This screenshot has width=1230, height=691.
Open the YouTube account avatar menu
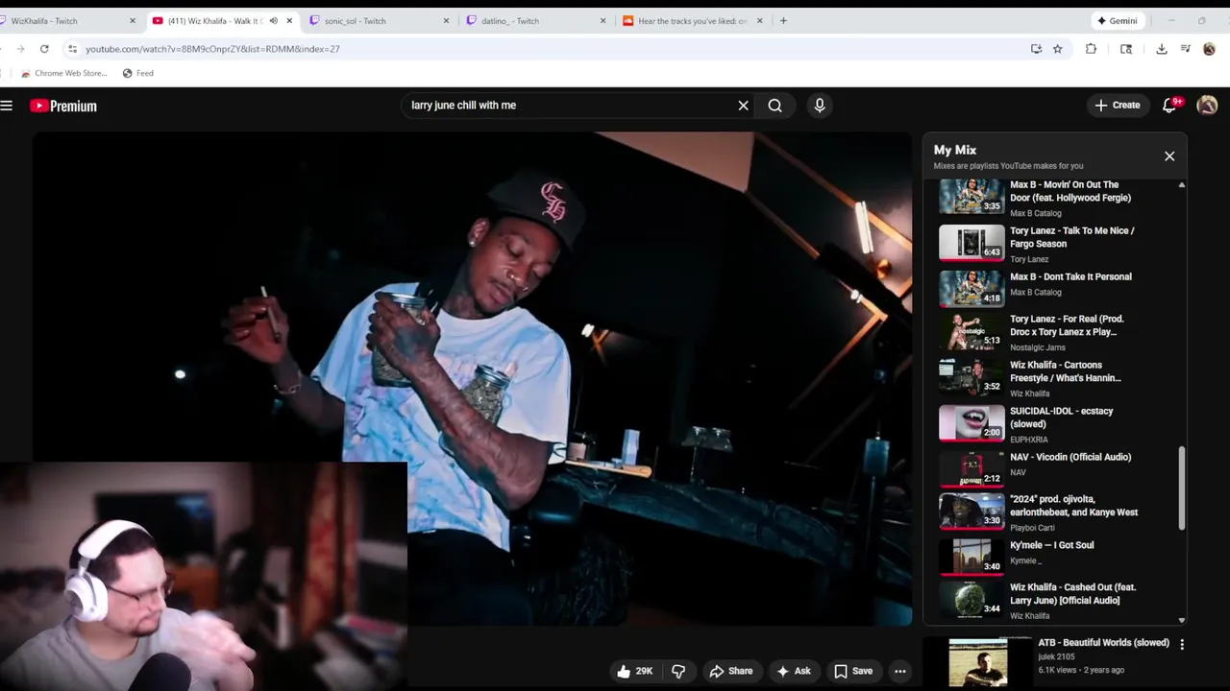(1207, 106)
